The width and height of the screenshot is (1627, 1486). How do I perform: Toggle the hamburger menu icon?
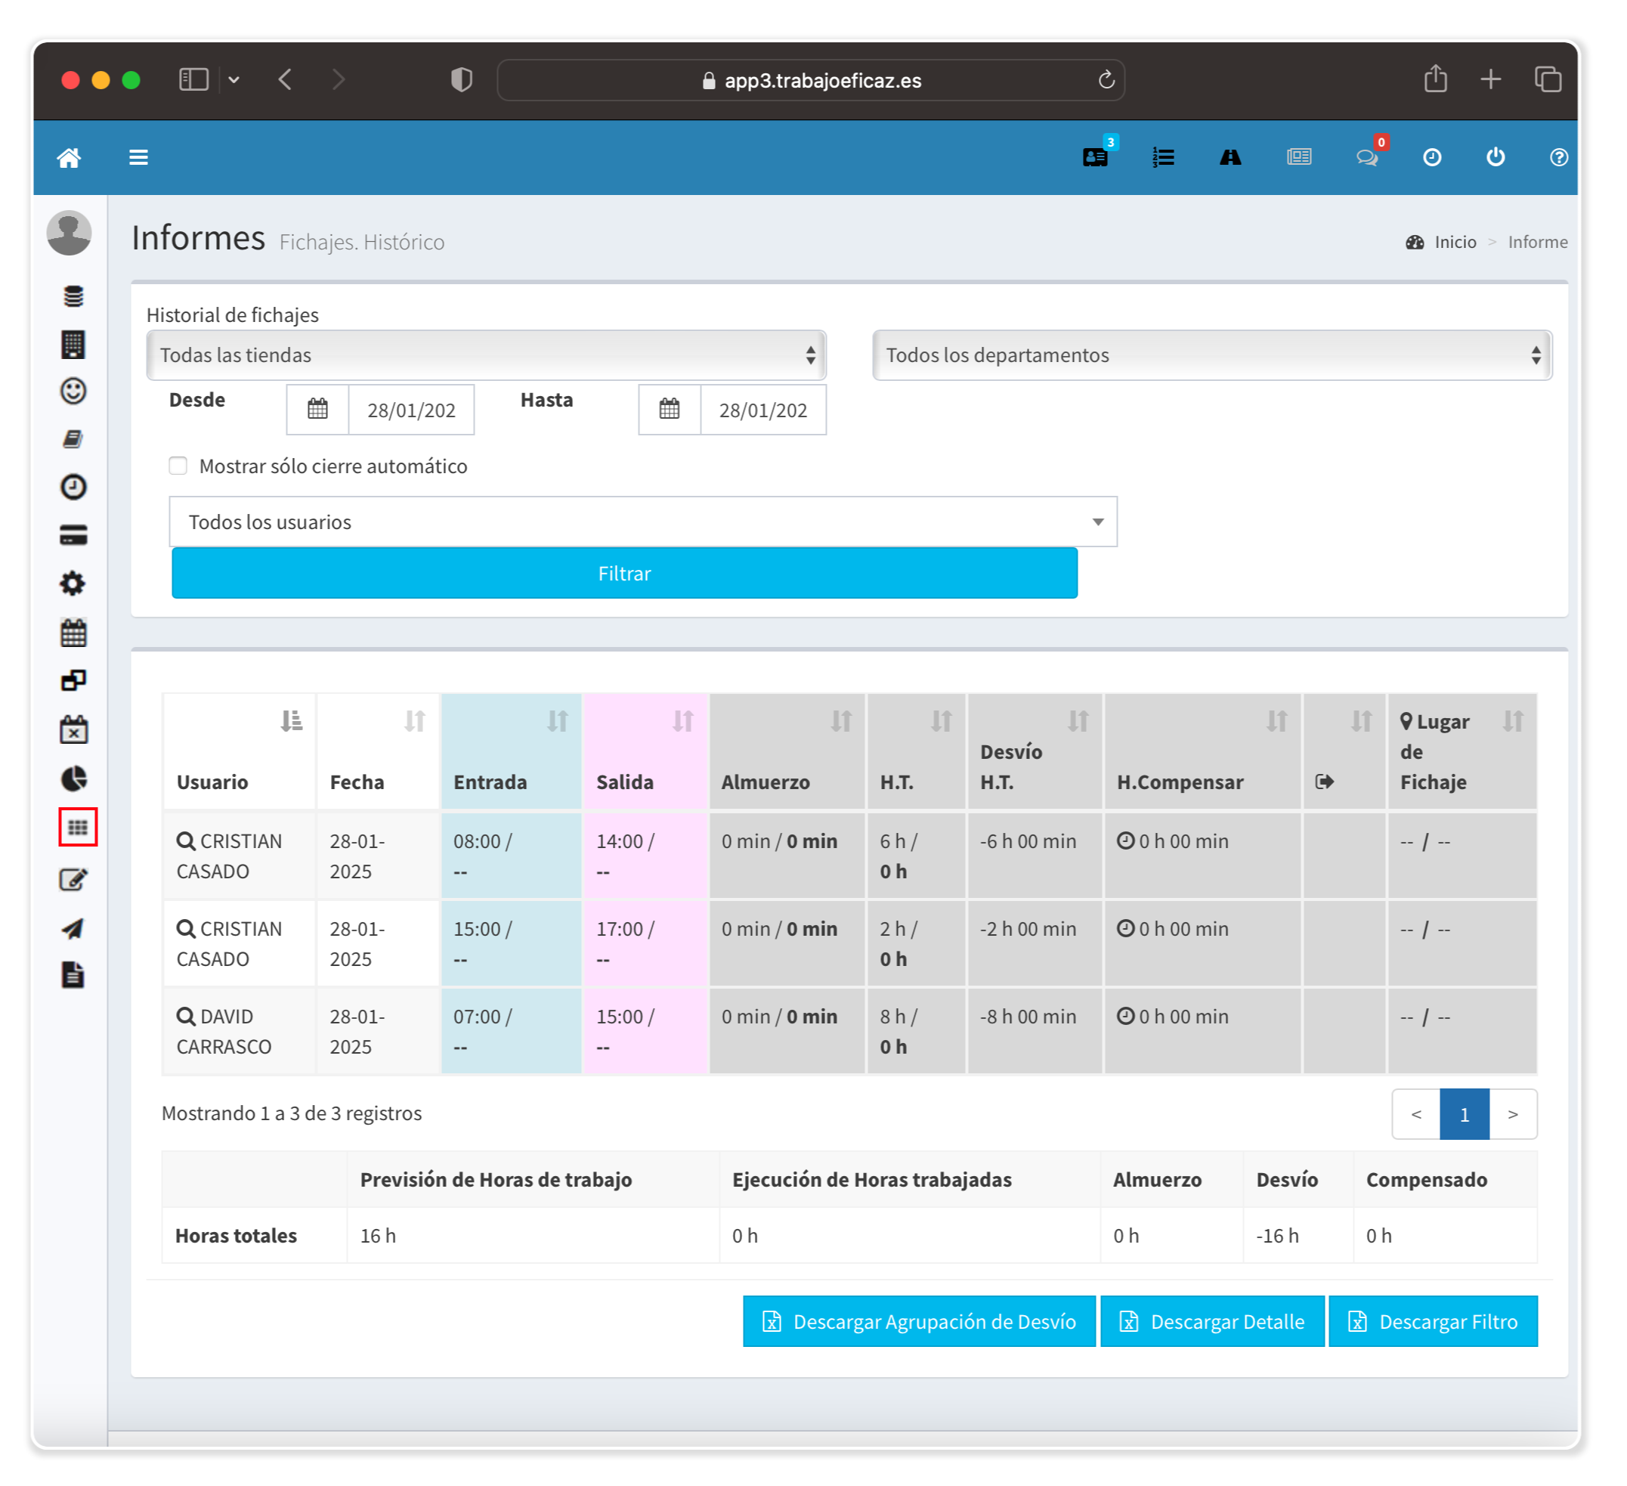139,157
